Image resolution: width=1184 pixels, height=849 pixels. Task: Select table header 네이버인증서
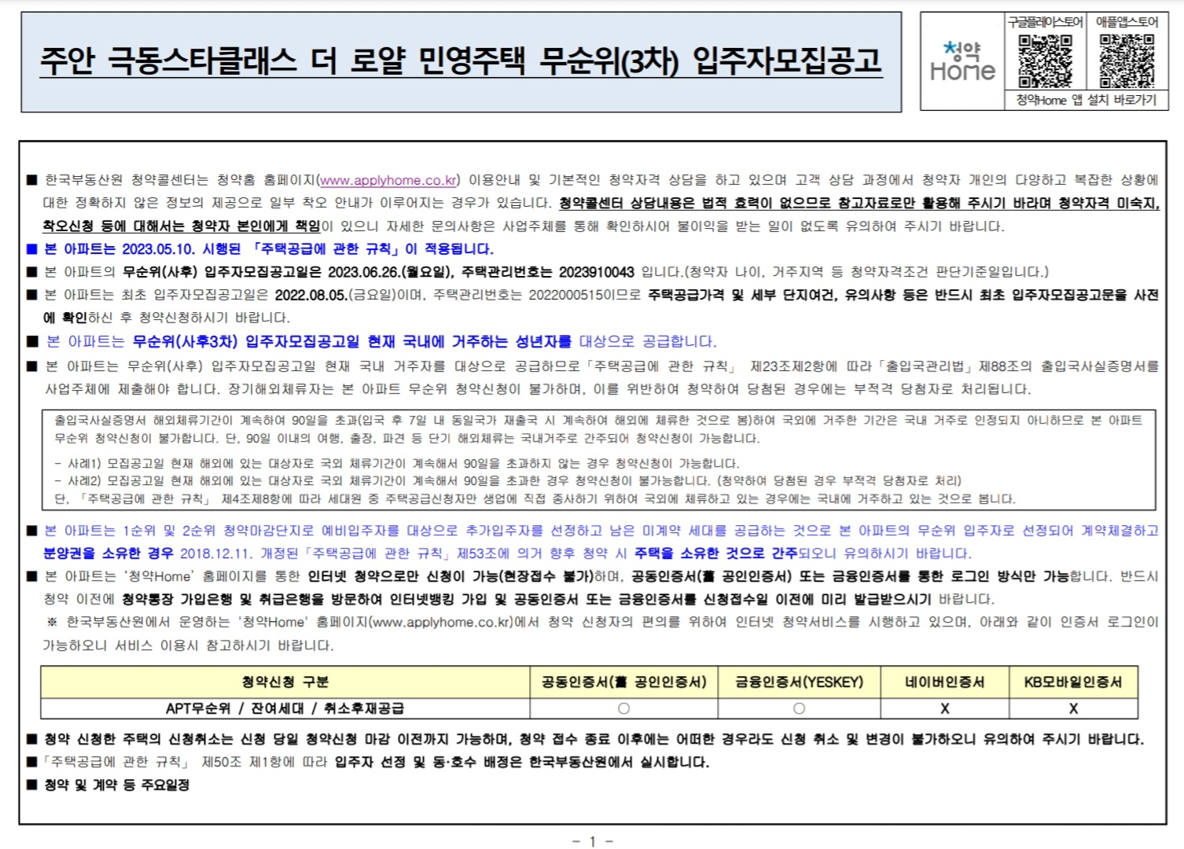tap(945, 682)
